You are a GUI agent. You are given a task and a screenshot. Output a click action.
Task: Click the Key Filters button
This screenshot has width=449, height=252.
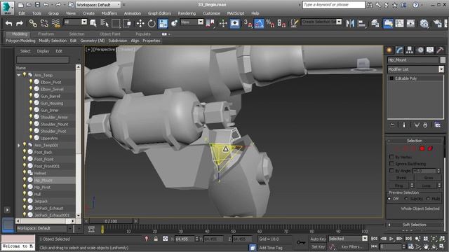(351, 246)
